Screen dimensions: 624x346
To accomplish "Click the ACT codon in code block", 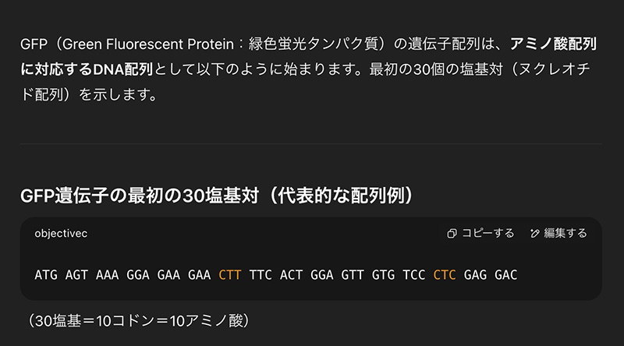I will (291, 275).
